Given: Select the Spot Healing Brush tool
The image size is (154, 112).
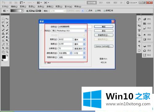Looking at the screenshot, I should point(3,30).
